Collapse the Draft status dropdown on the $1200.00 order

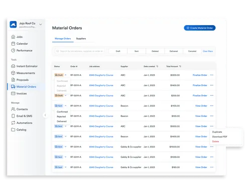pos(66,75)
